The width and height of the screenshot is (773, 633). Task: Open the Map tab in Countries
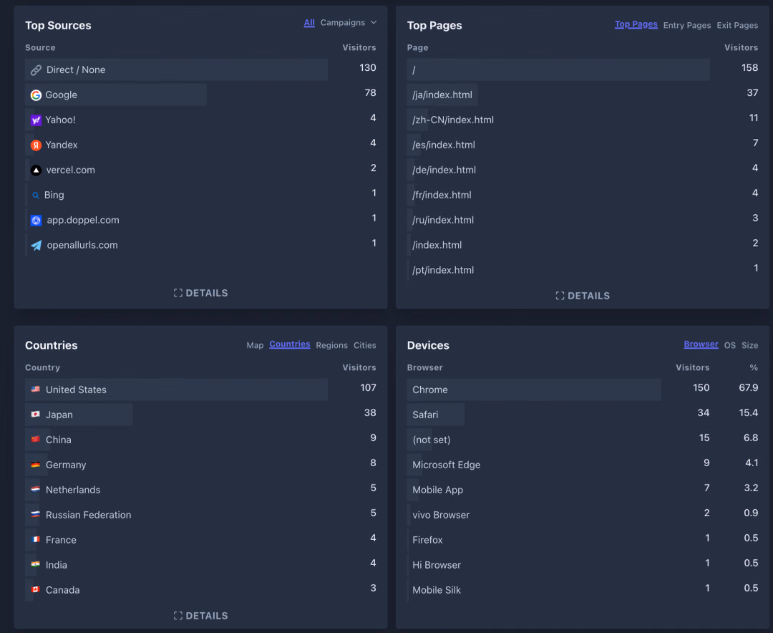tap(255, 345)
